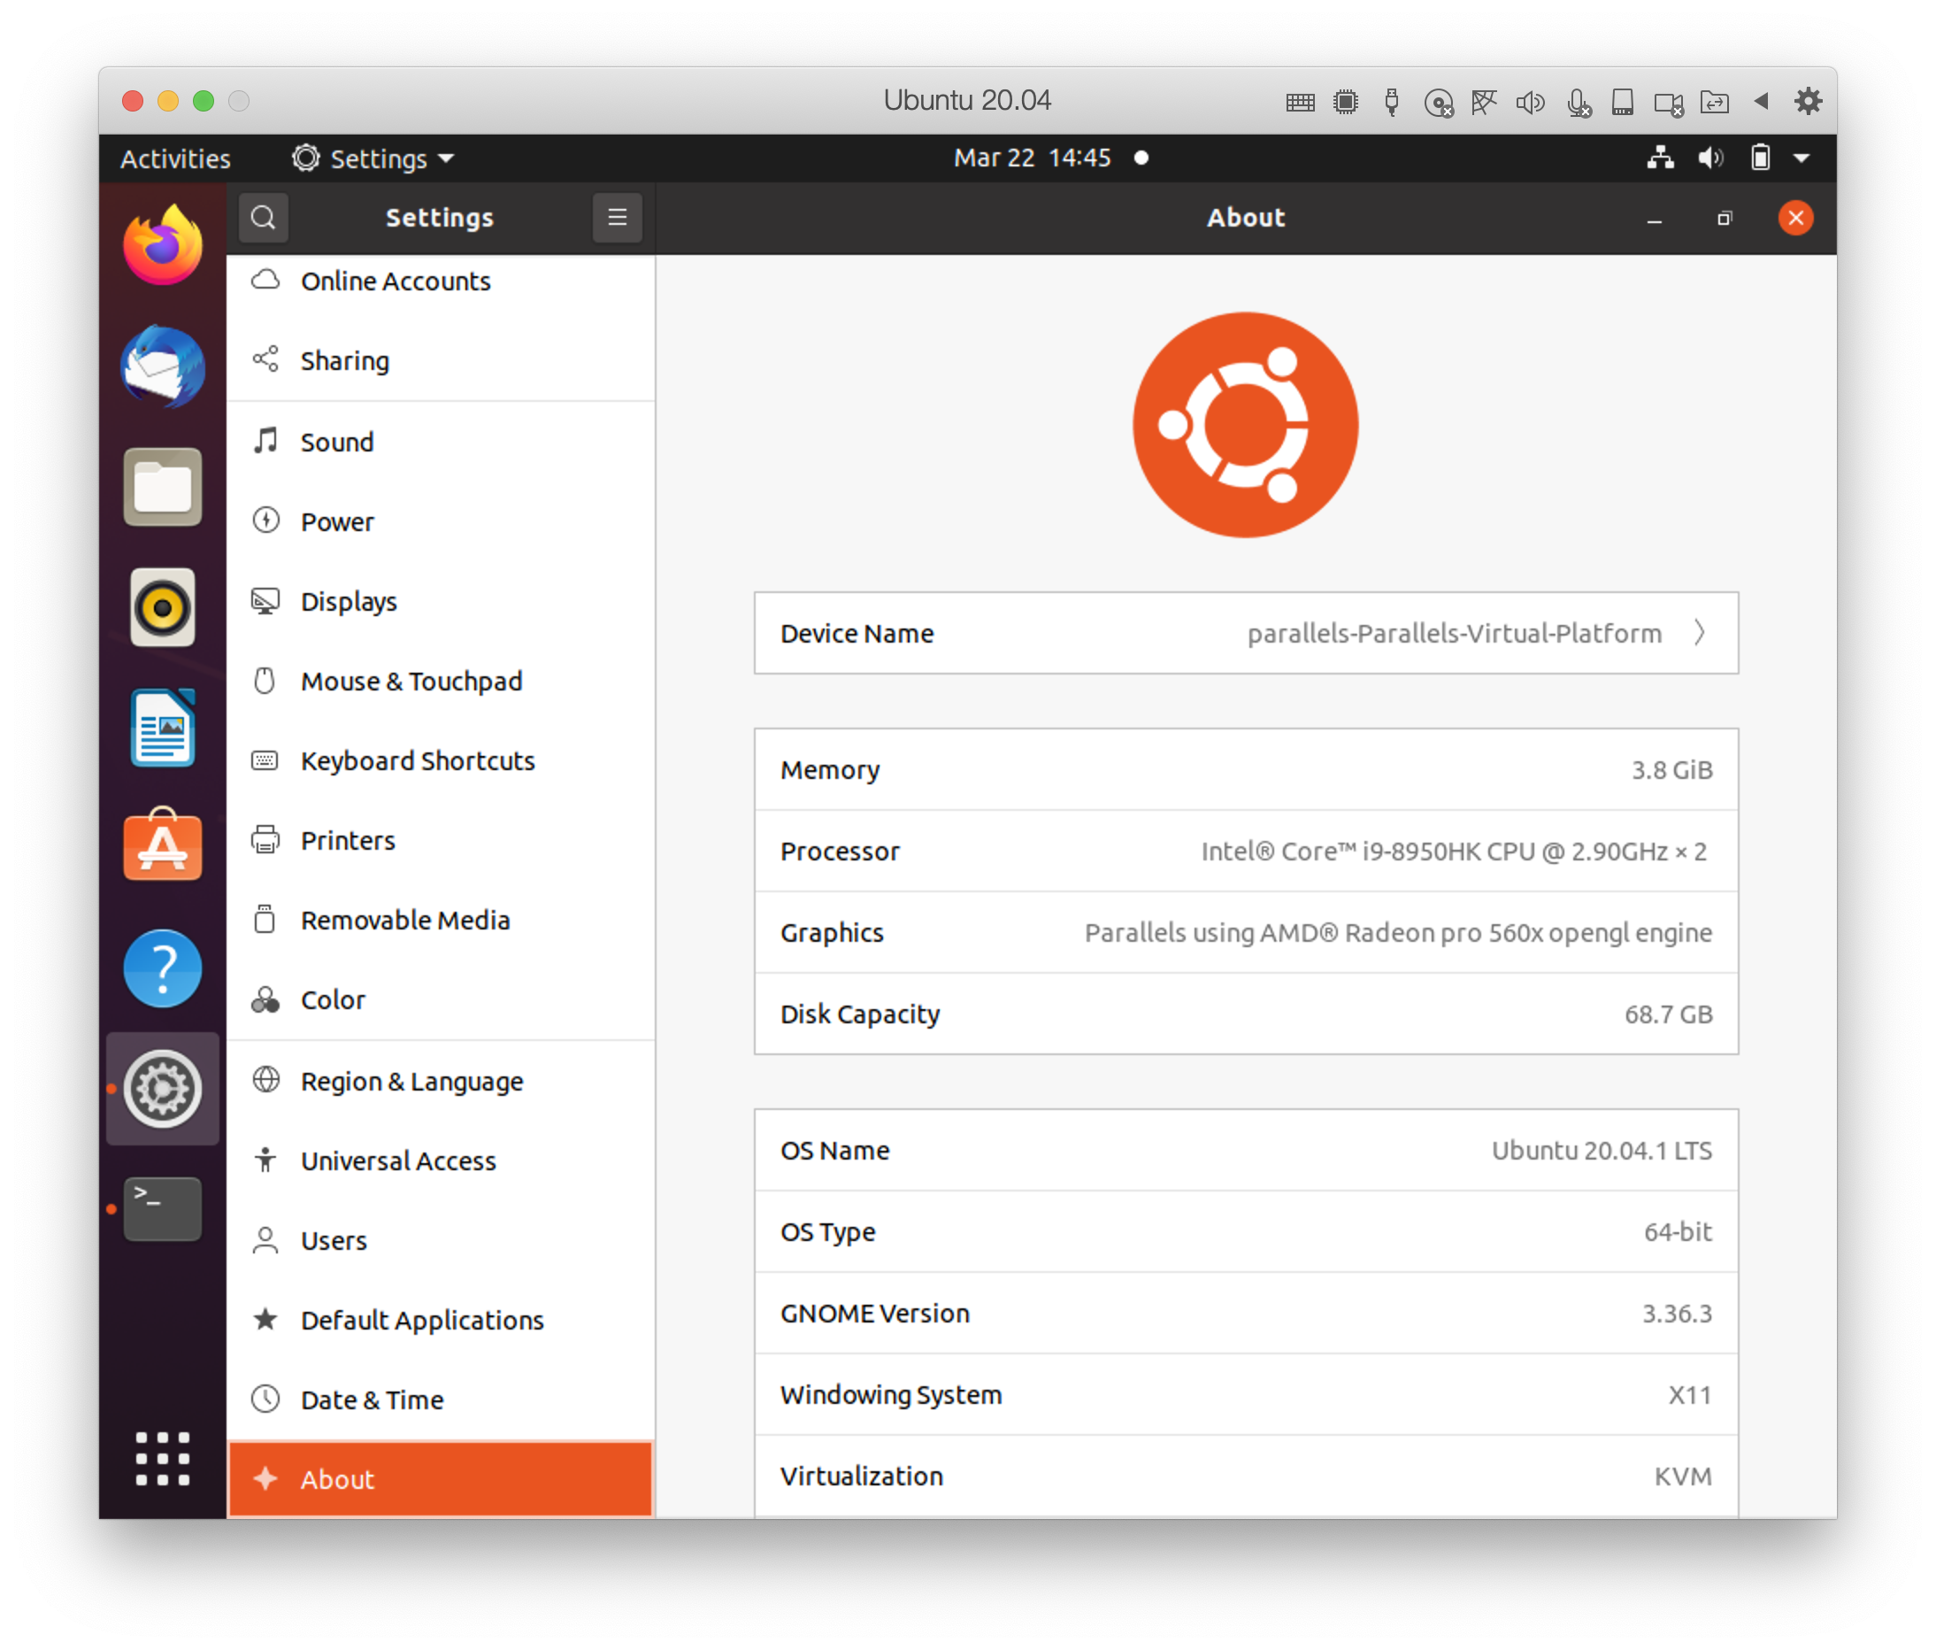Image resolution: width=1936 pixels, height=1650 pixels.
Task: Open clock and calendar Mar 22 14:45
Action: tap(1032, 158)
